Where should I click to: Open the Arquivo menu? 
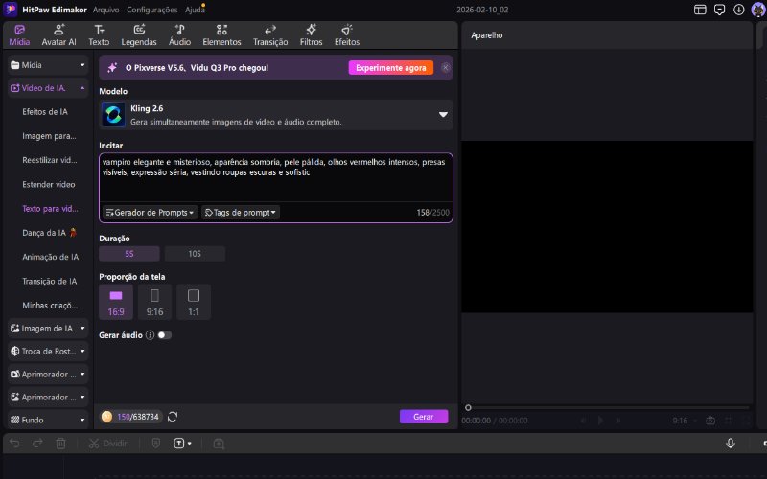(106, 10)
